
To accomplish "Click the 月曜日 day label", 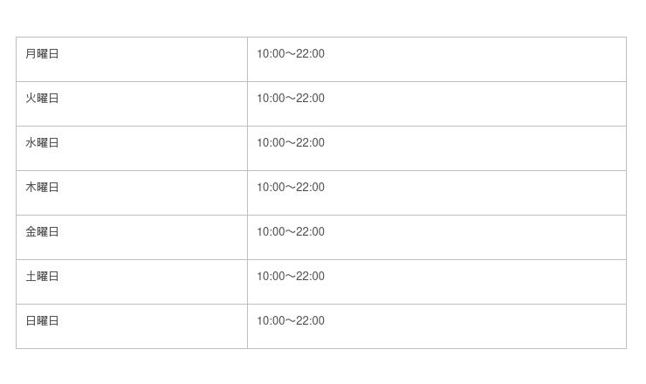I will 42,53.
